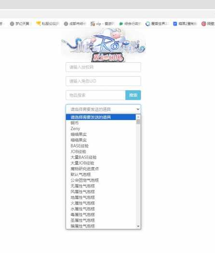Open the 魔兽世界 bookmark

157,24
